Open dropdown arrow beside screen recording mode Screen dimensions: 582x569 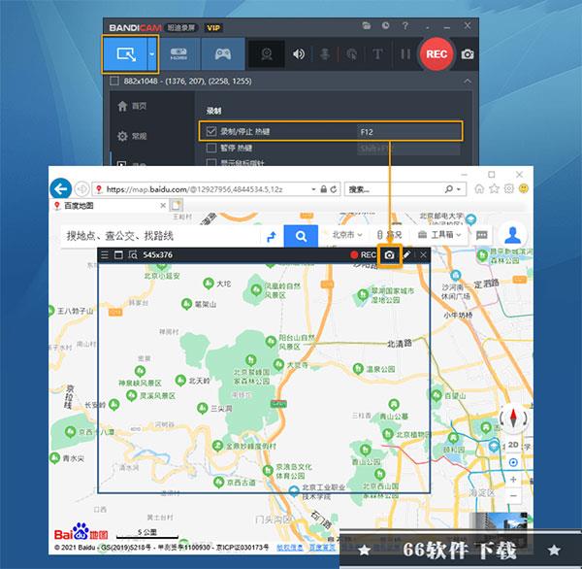tap(152, 54)
